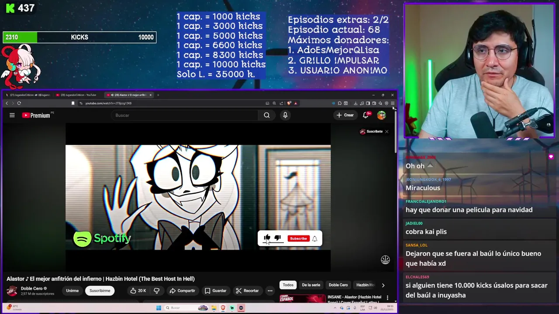The height and width of the screenshot is (314, 559).
Task: Open Brave Shields lion icon
Action: (289, 103)
